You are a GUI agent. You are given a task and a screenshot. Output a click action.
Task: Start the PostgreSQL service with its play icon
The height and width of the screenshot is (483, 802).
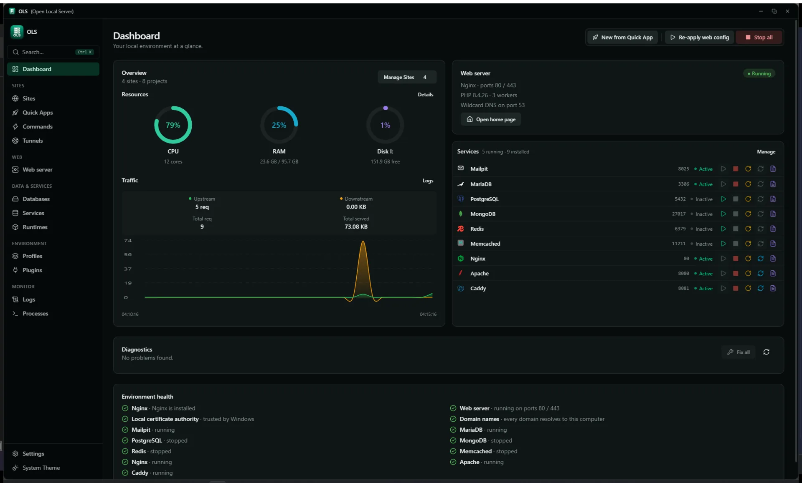tap(723, 199)
